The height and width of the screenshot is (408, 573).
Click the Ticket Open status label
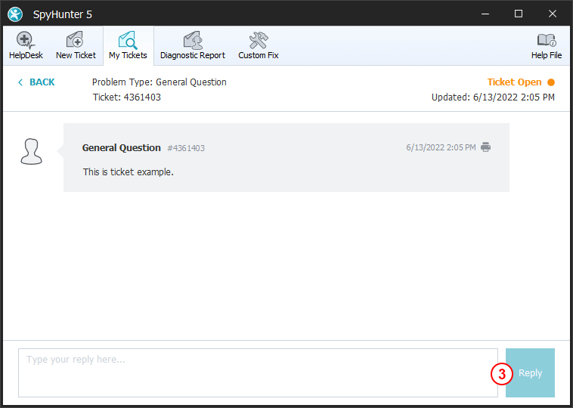tap(514, 82)
